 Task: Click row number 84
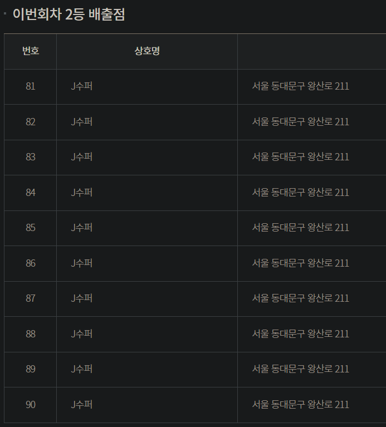point(30,193)
